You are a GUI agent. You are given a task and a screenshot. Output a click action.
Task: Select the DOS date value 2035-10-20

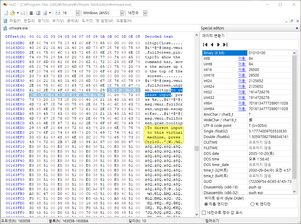point(261,154)
